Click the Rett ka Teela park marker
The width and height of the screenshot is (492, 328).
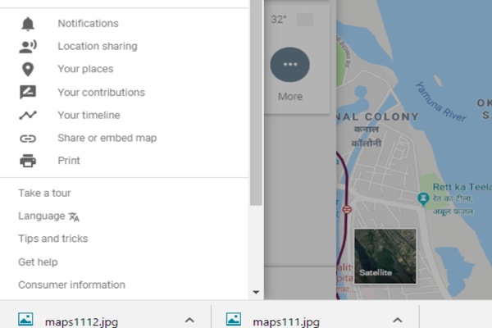423,199
